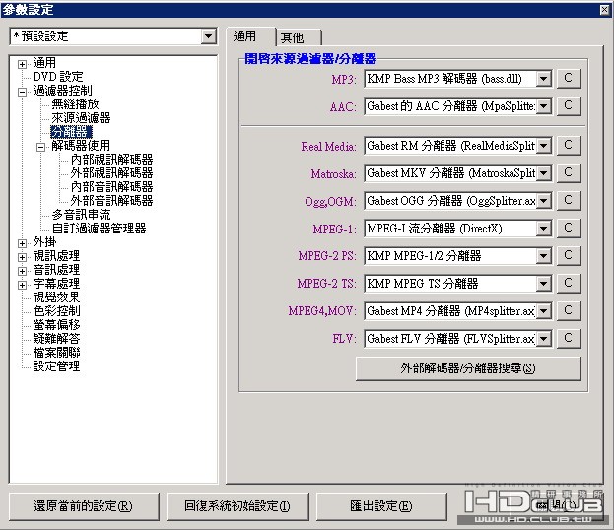Screen dimensions: 614x530
Task: Collapse the 過濾器控制 tree node
Action: pos(22,92)
